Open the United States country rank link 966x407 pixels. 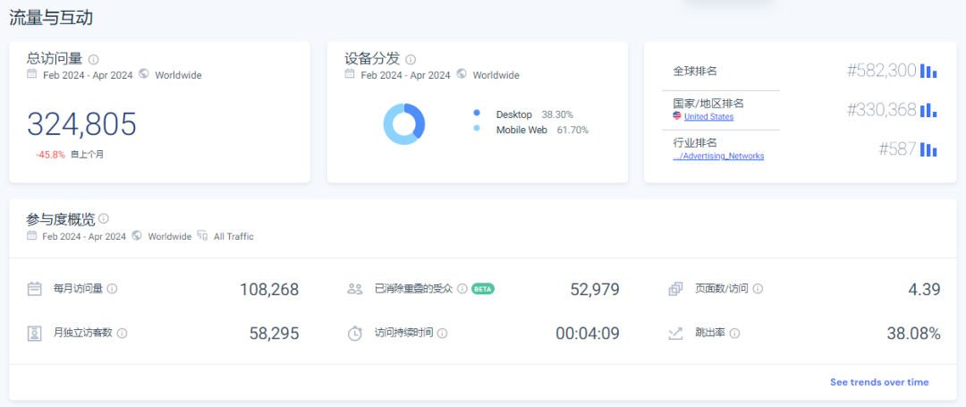click(x=708, y=117)
